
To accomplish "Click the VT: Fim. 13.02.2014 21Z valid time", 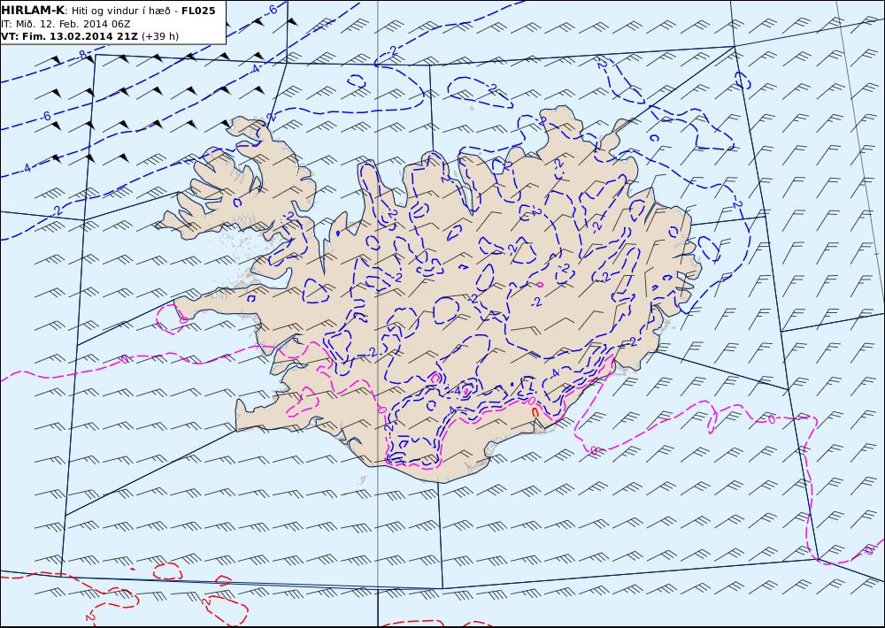I will click(69, 36).
